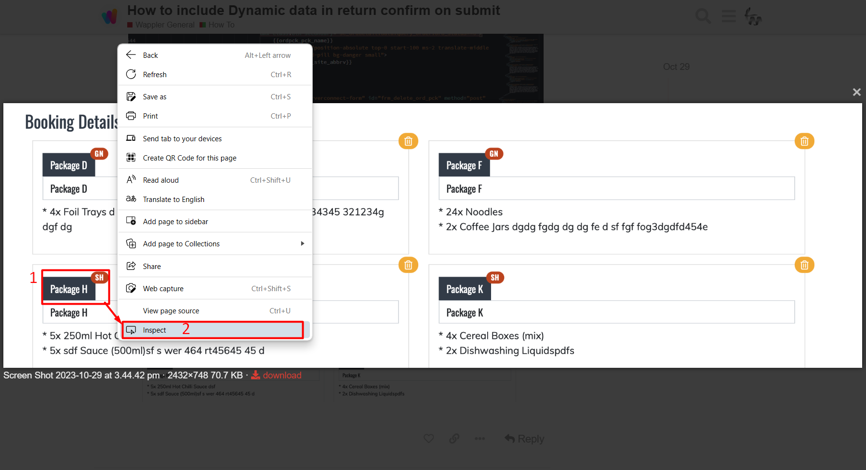Image resolution: width=866 pixels, height=470 pixels.
Task: Like the post with heart icon
Action: point(428,439)
